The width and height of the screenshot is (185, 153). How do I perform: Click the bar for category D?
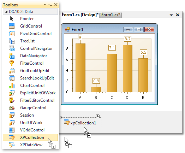pyautogui.click(x=127, y=68)
